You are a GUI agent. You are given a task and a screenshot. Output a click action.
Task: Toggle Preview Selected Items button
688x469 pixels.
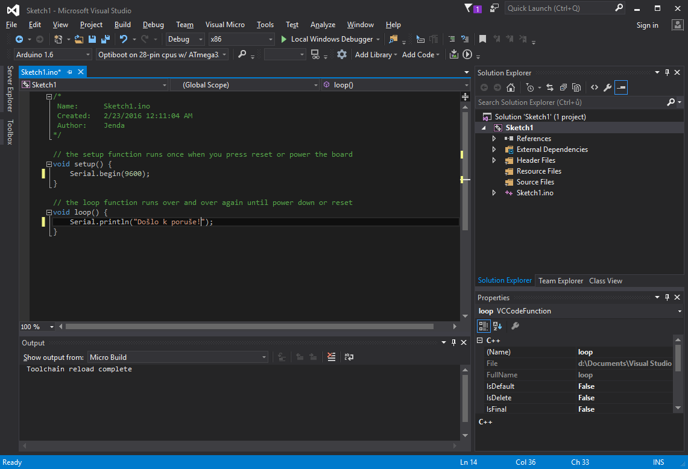tap(621, 88)
